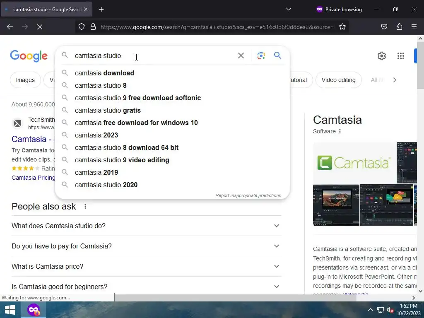The image size is (424, 318).
Task: Open a new tab with plus
Action: tap(101, 10)
